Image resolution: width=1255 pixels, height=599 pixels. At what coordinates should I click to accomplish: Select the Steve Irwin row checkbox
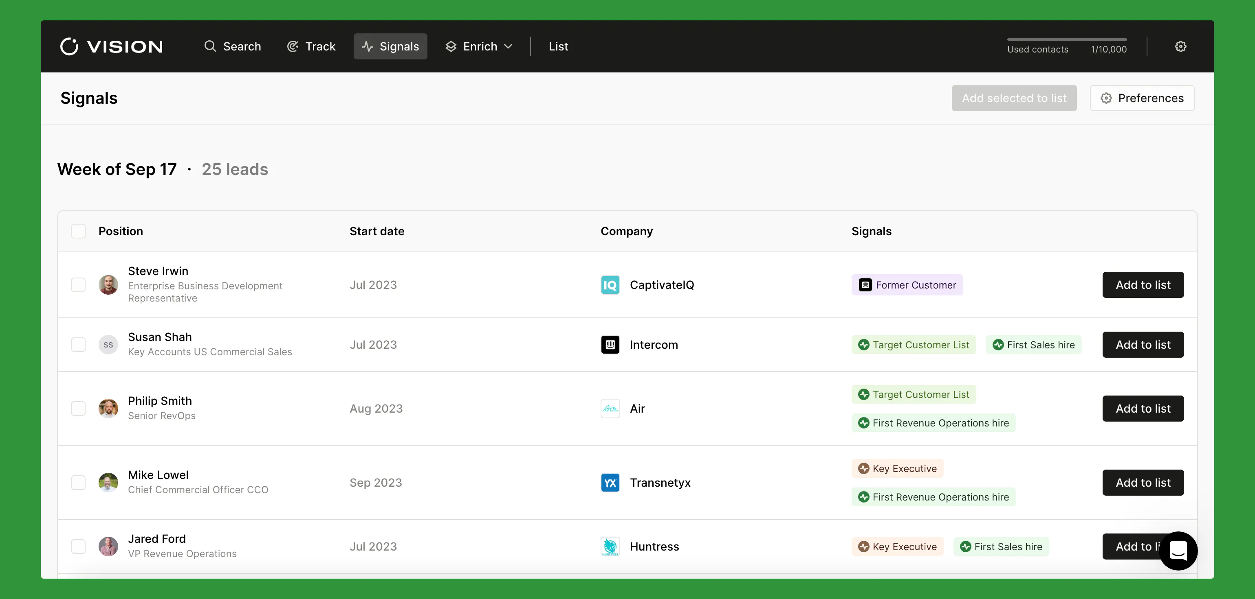[78, 285]
